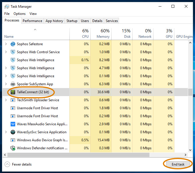Collapse view with Fewer details arrow
This screenshot has width=195, height=173.
pos(7,164)
